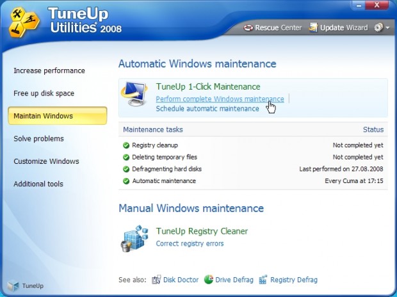The height and width of the screenshot is (297, 397).
Task: Click the TuneUp Registry Cleaner cubes icon
Action: pyautogui.click(x=134, y=238)
